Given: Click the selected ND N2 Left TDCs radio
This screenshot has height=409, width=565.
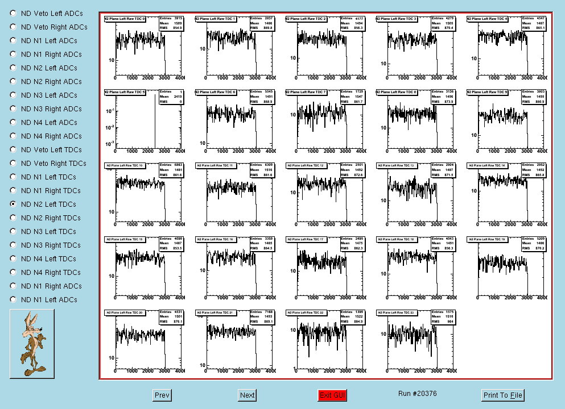Looking at the screenshot, I should click(x=13, y=204).
